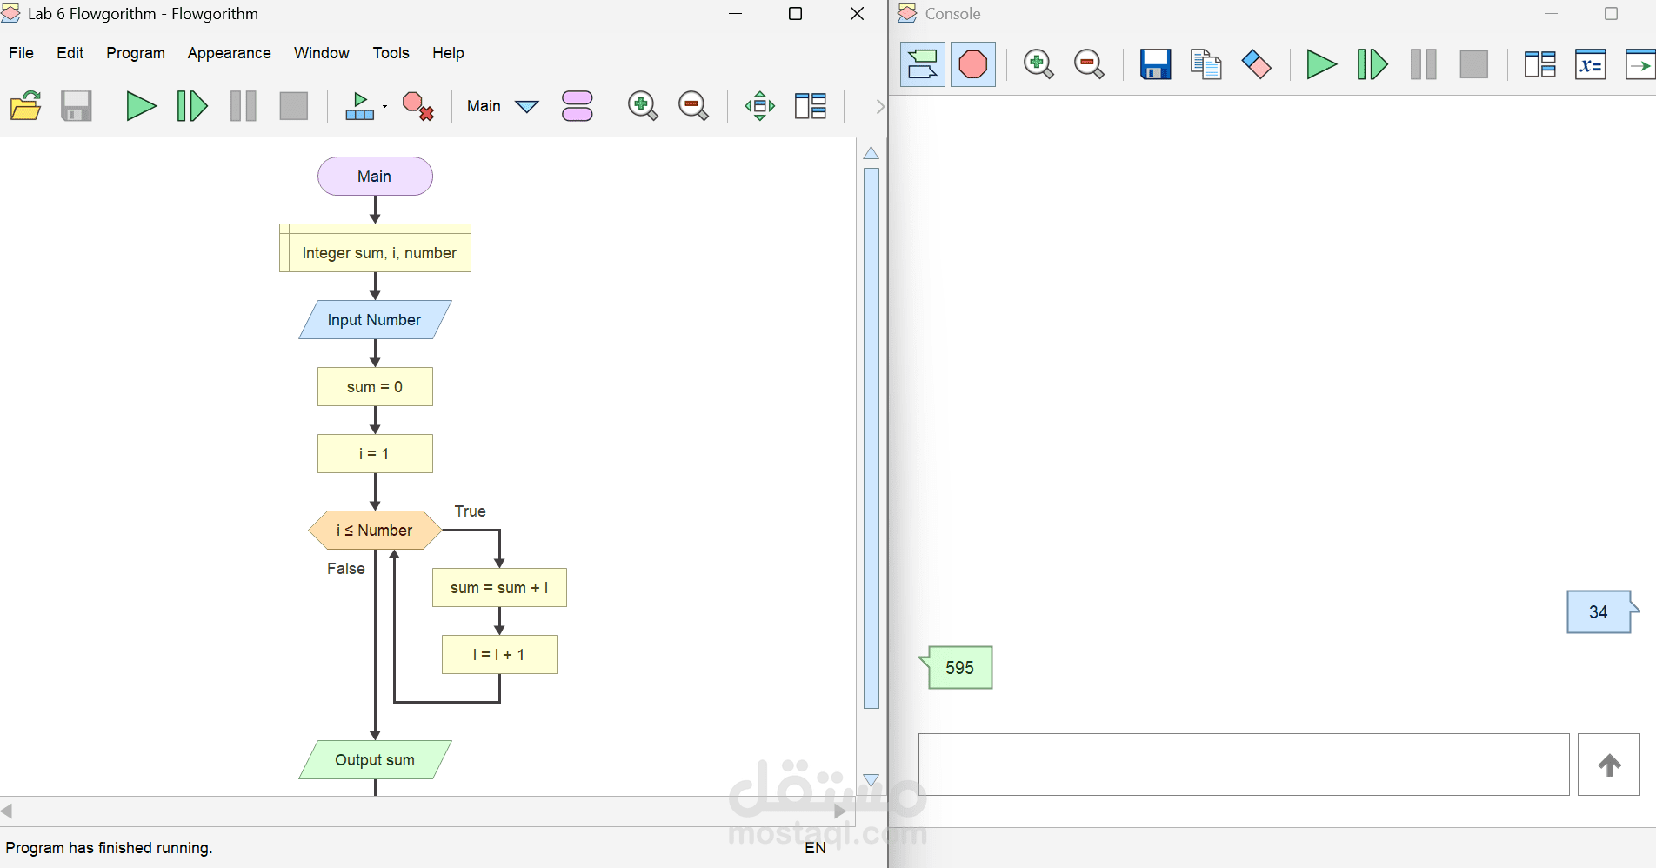Zoom out of the flowchart
This screenshot has width=1656, height=868.
[x=692, y=105]
